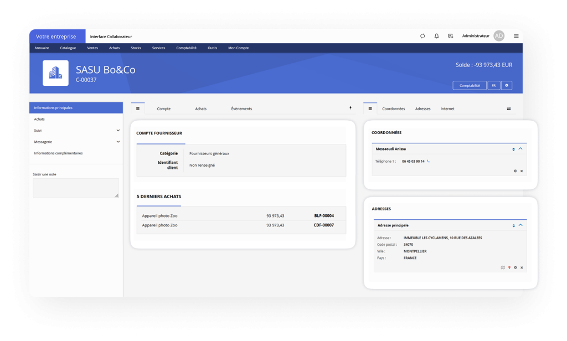Screen dimensions: 567x341
Task: Click the Saisir une note text area
Action: coord(76,188)
